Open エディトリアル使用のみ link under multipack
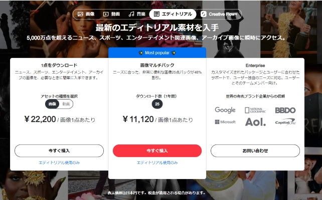322x200 pixels. point(157,162)
